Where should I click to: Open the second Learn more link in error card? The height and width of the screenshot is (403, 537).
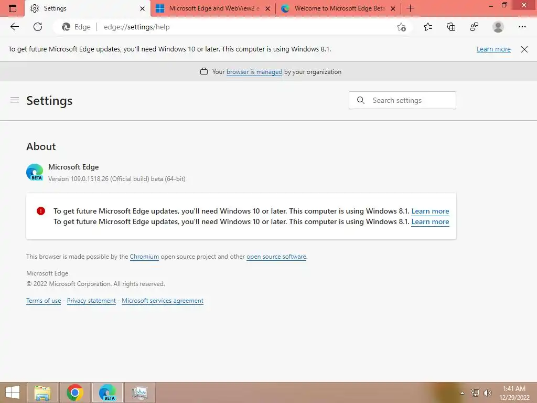pos(430,222)
